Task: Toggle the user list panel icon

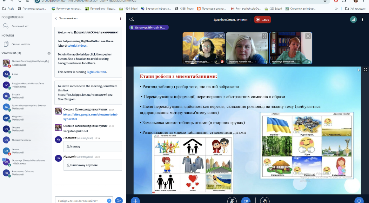Action: pos(132,19)
